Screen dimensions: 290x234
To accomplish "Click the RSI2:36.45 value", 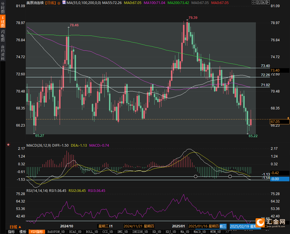I will 77,190.
